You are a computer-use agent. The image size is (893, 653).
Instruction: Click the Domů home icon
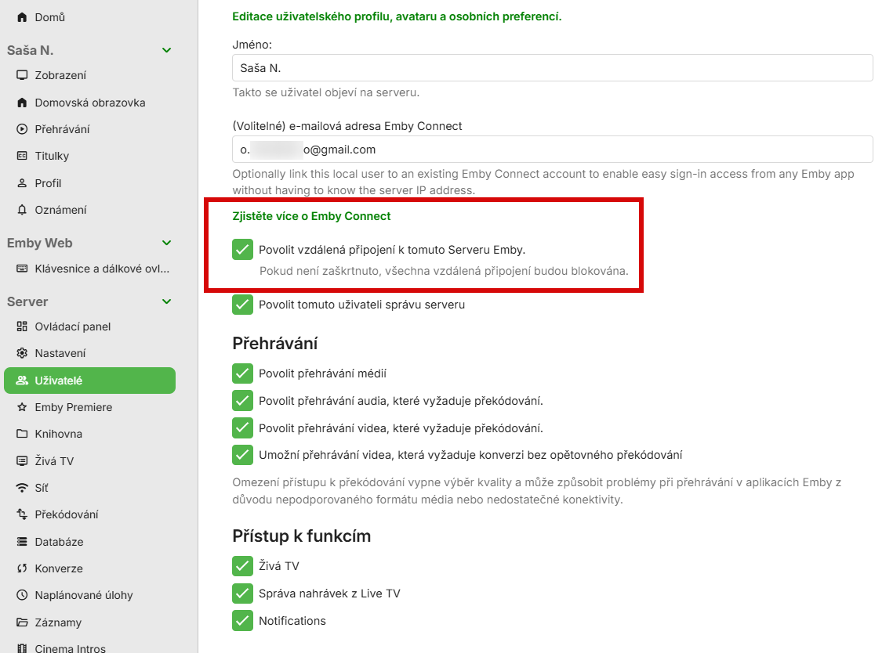click(22, 16)
